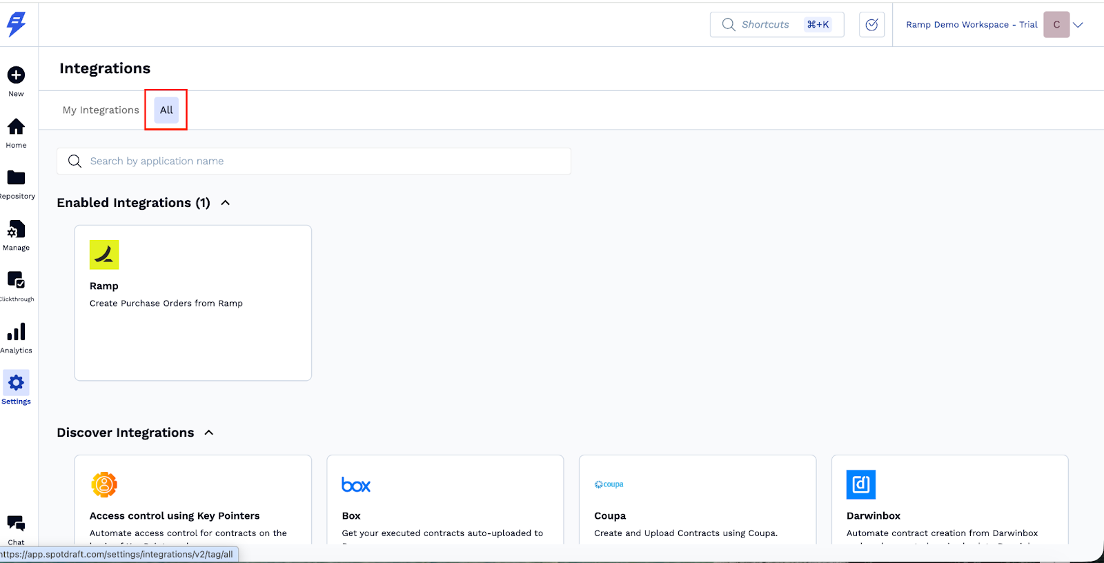Click the tasks checkmark icon in header

(x=871, y=25)
